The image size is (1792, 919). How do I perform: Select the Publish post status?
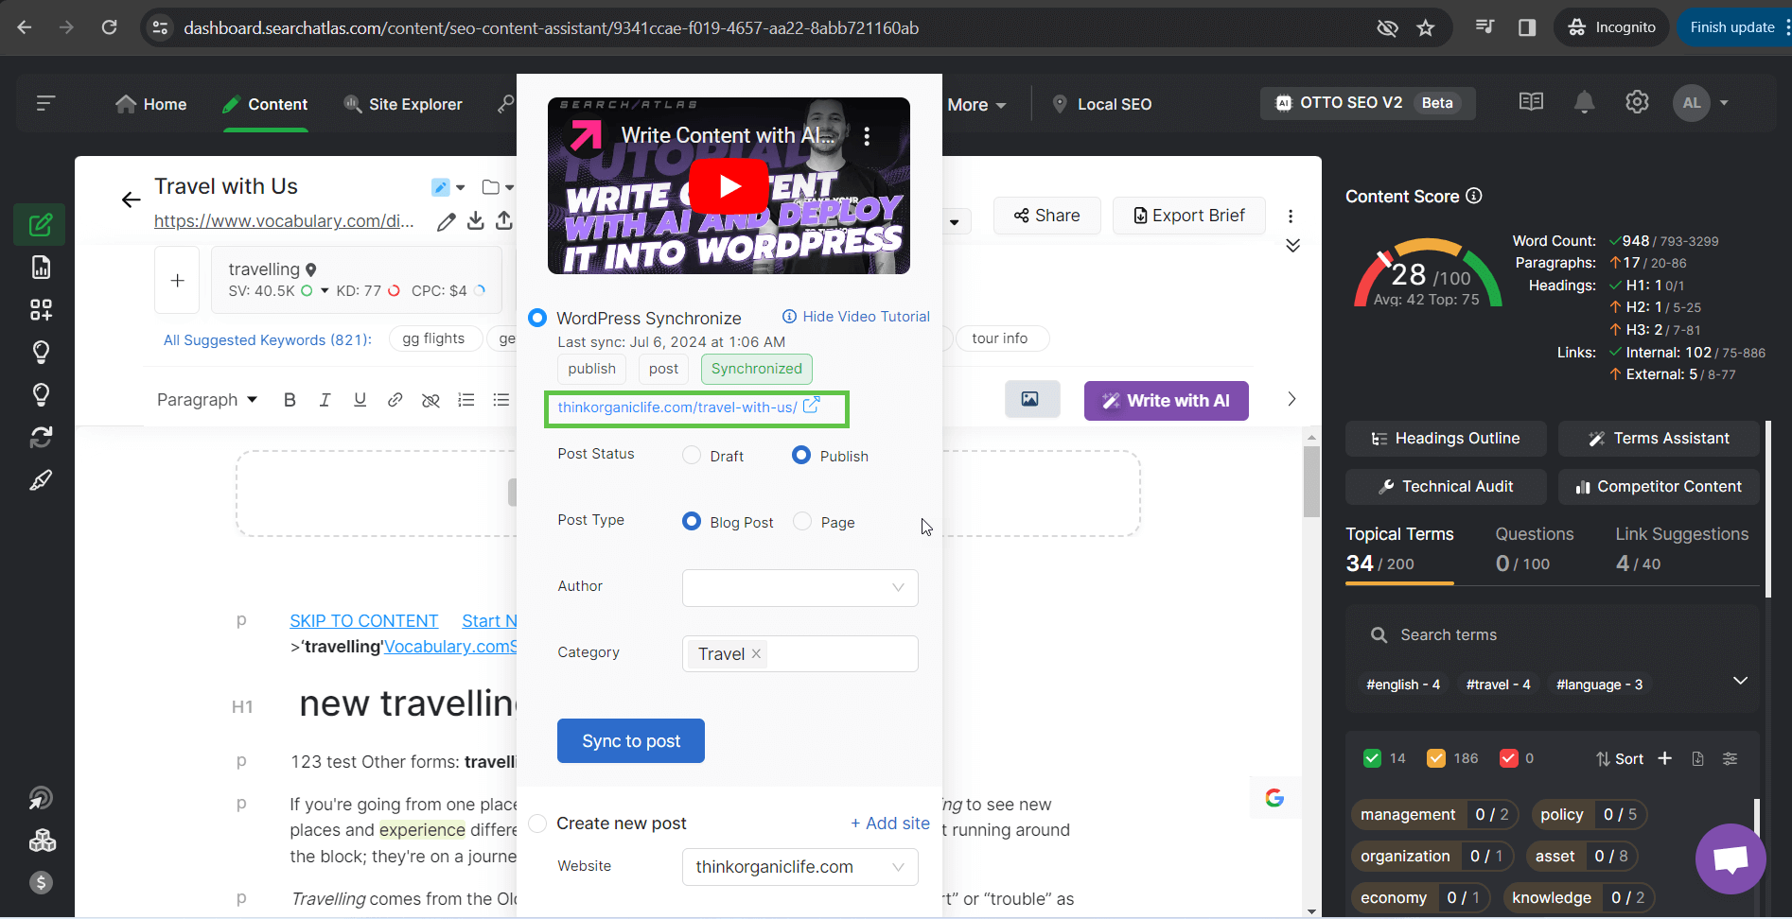799,455
